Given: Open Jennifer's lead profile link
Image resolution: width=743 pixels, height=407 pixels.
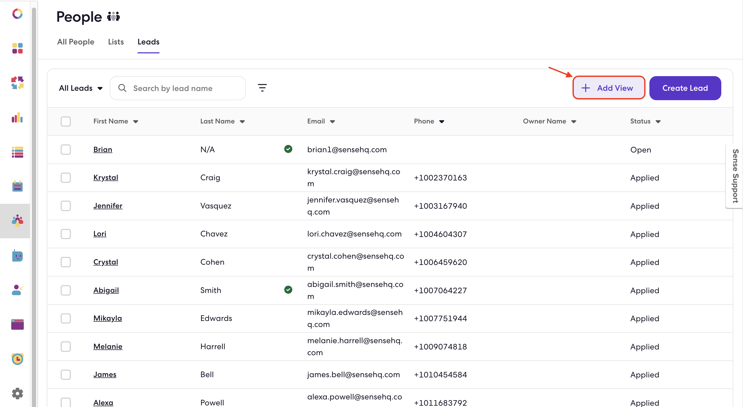Looking at the screenshot, I should (108, 206).
